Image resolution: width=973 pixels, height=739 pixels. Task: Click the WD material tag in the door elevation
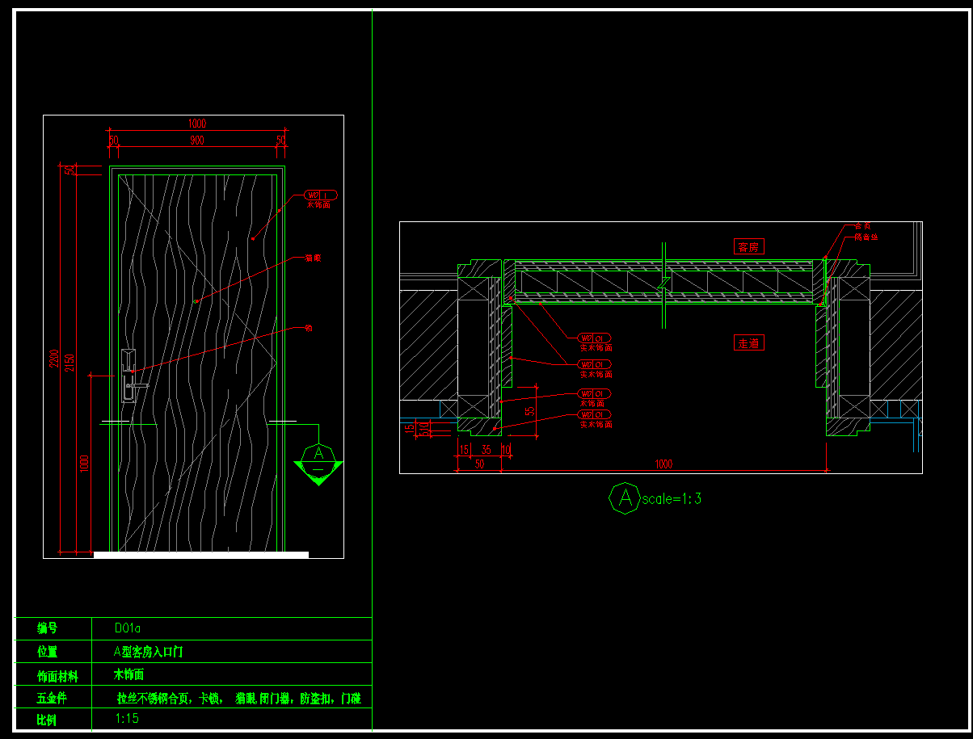[x=321, y=195]
